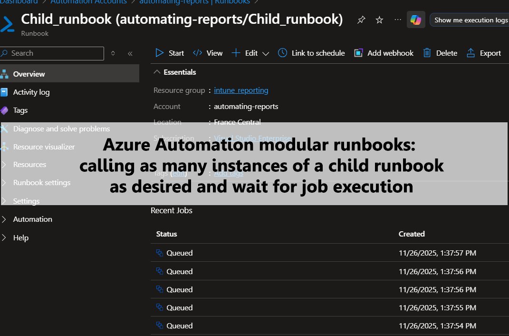Click Link to schedule
This screenshot has height=336, width=509.
(x=311, y=53)
